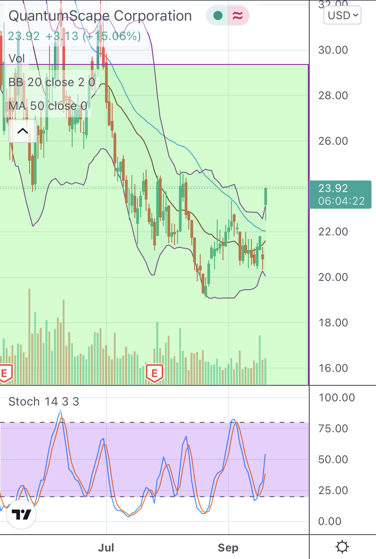
Task: Click the +3.13 (+15.06%) price change text
Action: coord(93,36)
